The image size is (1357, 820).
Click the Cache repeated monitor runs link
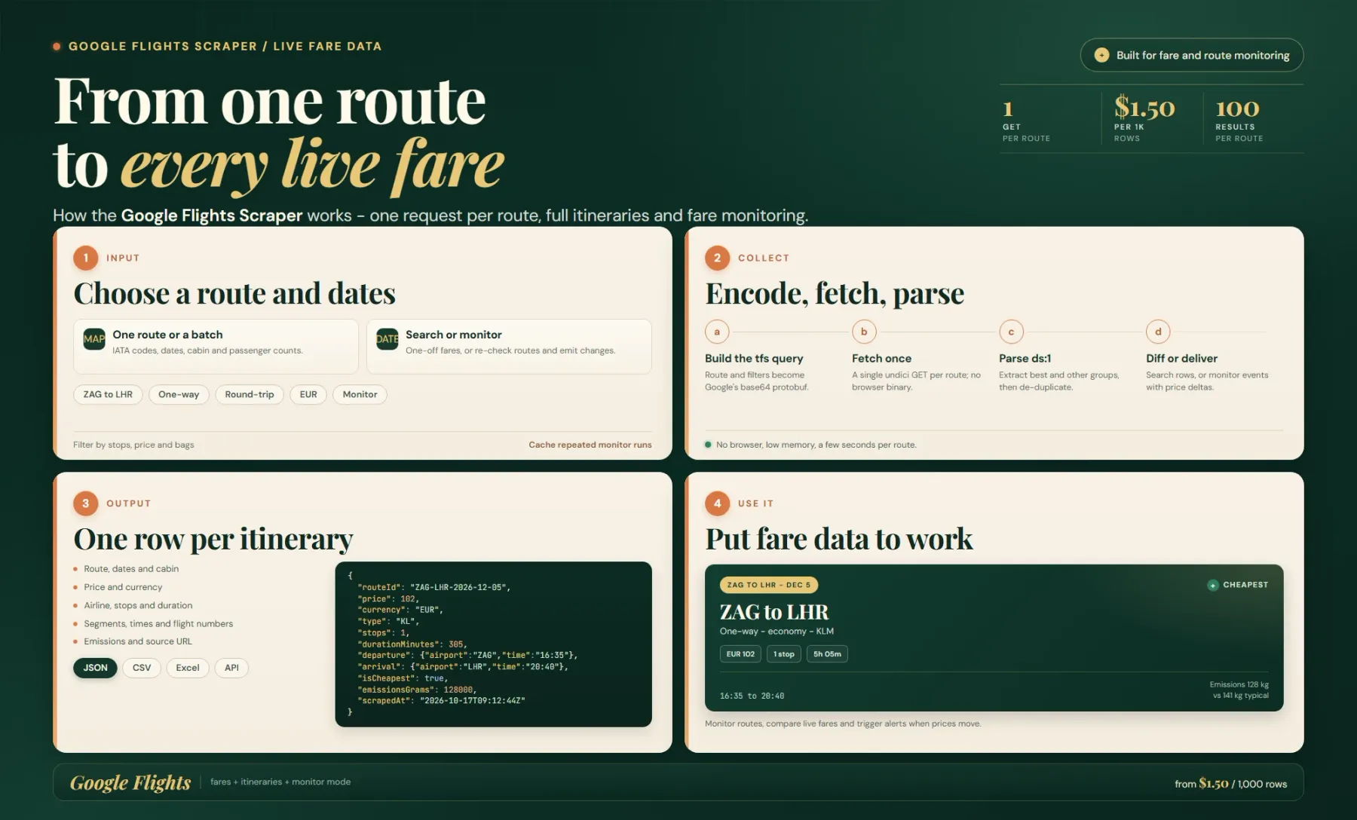pos(590,445)
